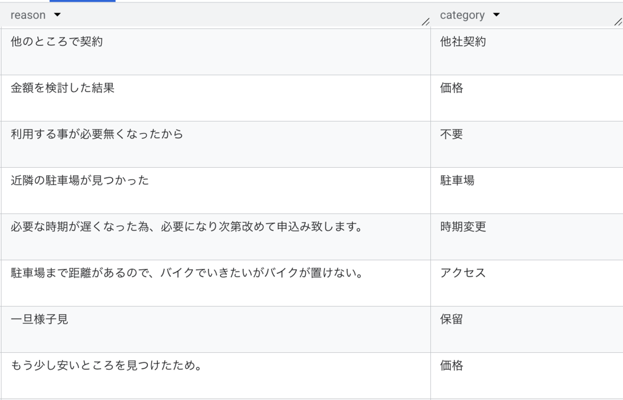Select the category column header

[x=527, y=16]
